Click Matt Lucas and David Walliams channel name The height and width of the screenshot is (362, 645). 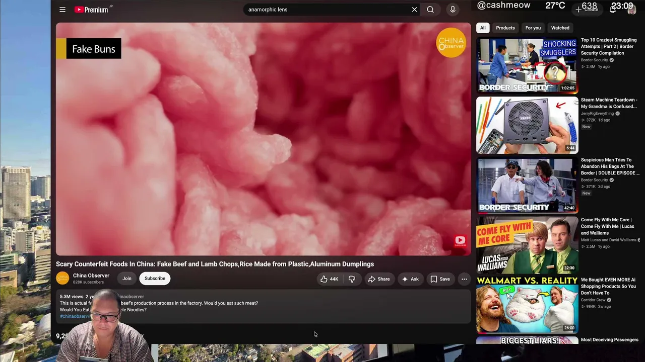pyautogui.click(x=609, y=240)
